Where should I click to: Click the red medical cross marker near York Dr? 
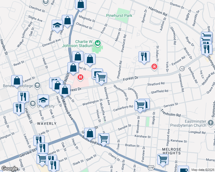154,67
